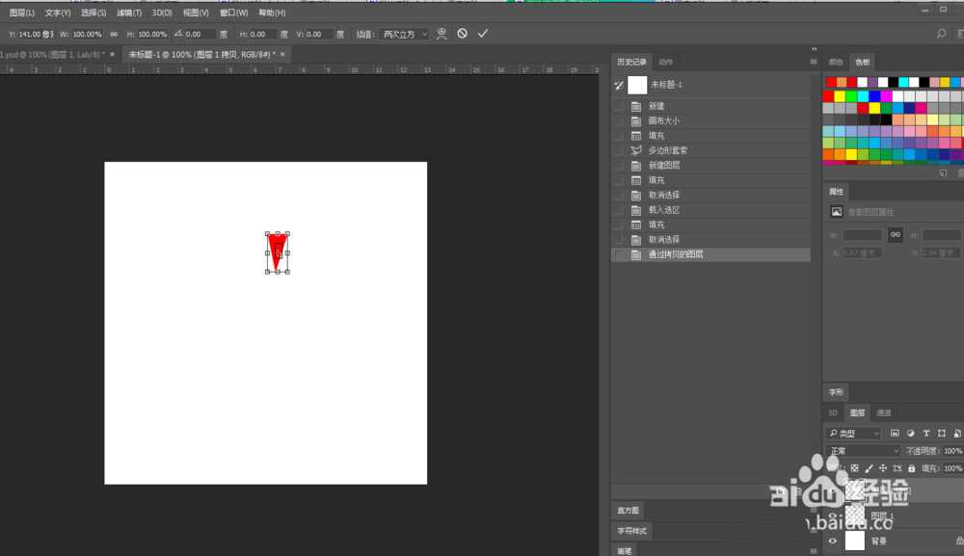Hide the 背景 layer via eye icon

tap(833, 542)
